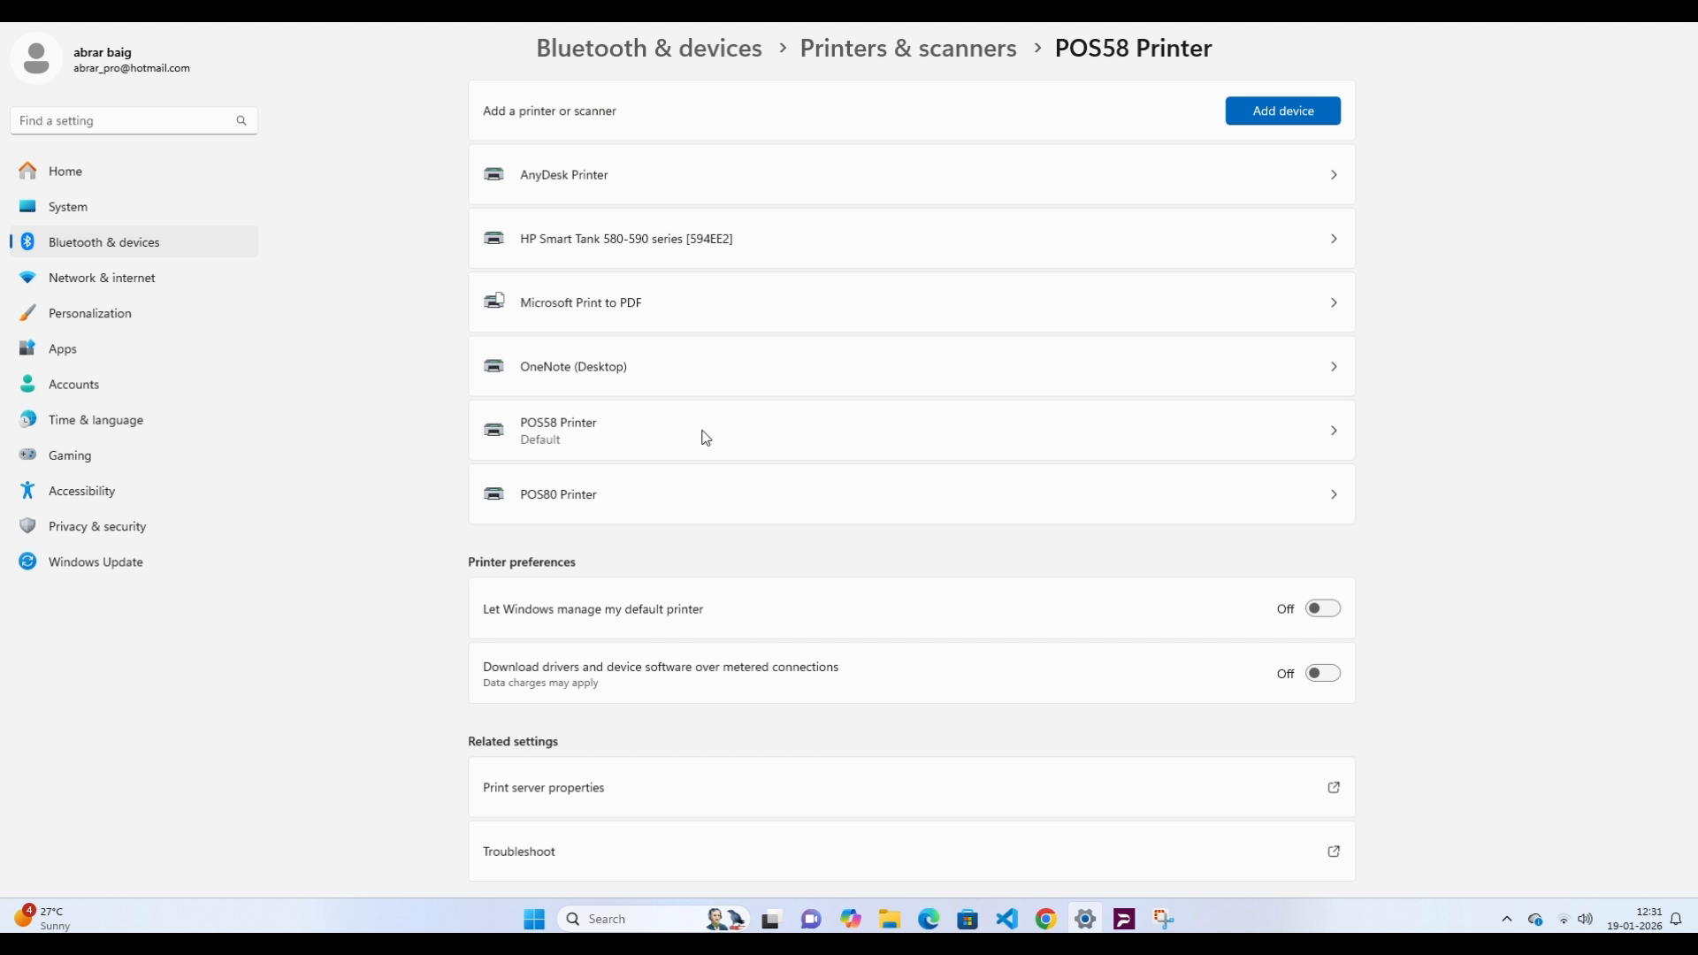The width and height of the screenshot is (1698, 955).
Task: Click the Find a setting search box
Action: [124, 121]
